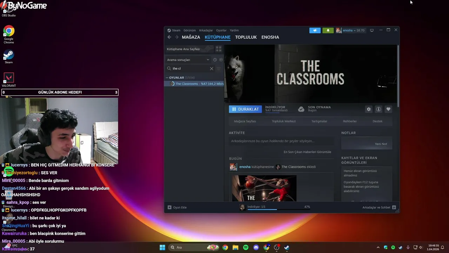
Task: Open the Arkadaşlar menu
Action: [206, 30]
